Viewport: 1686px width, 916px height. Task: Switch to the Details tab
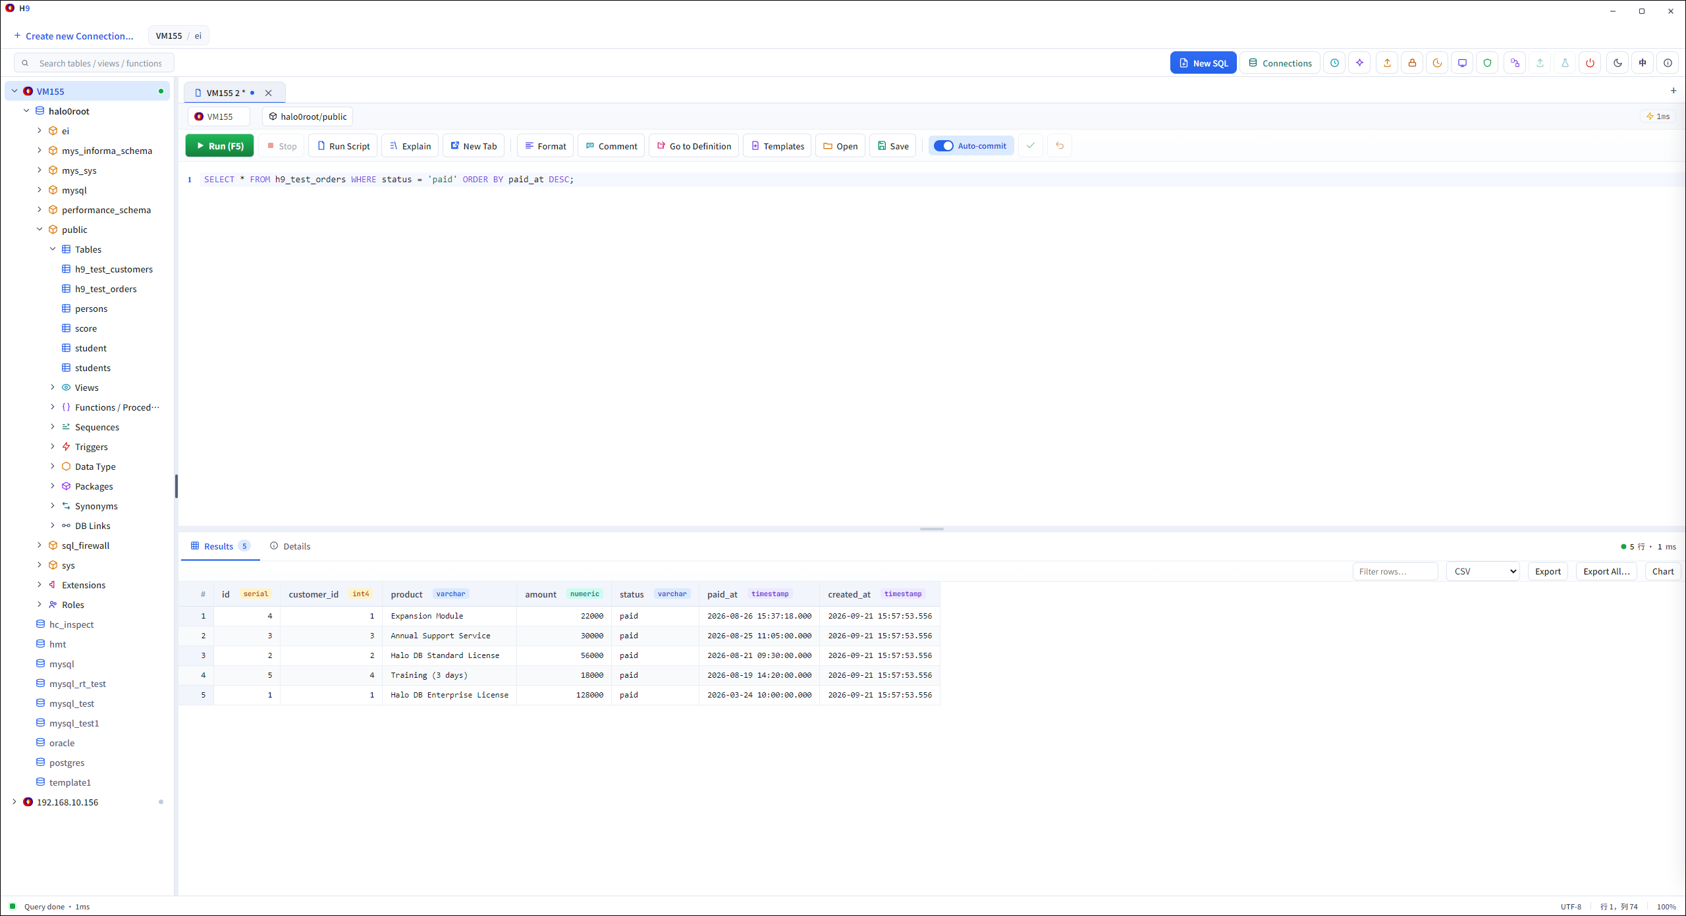pos(290,546)
